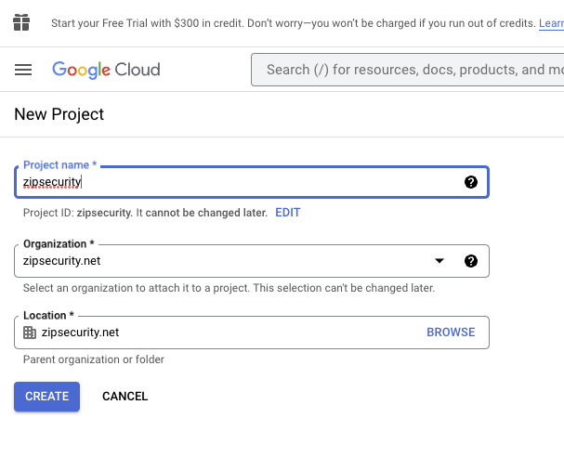Click the New Project page heading

[x=59, y=114]
